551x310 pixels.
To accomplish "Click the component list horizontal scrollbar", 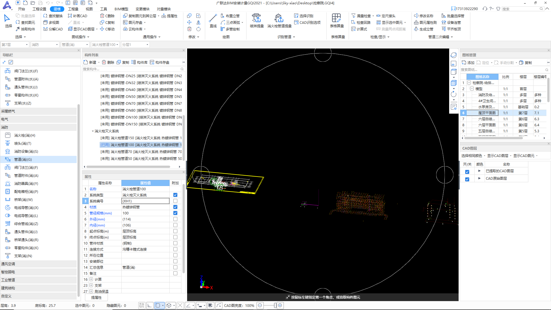I will pyautogui.click(x=128, y=167).
